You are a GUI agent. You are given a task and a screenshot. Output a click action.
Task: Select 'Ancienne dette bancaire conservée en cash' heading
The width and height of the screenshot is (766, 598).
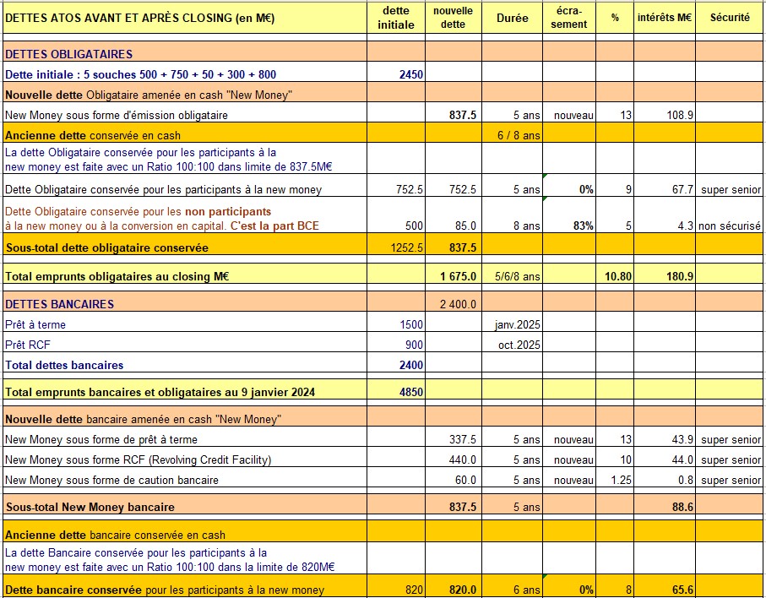pyautogui.click(x=116, y=535)
